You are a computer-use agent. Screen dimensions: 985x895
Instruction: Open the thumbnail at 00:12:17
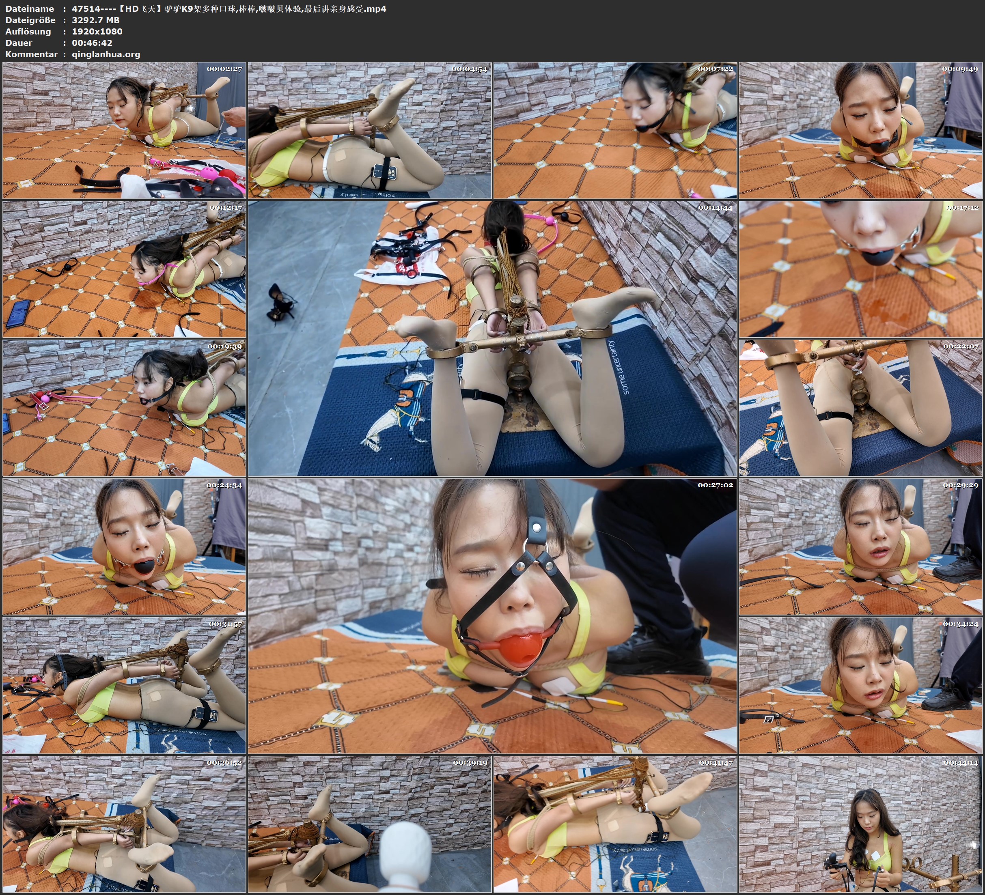click(124, 269)
